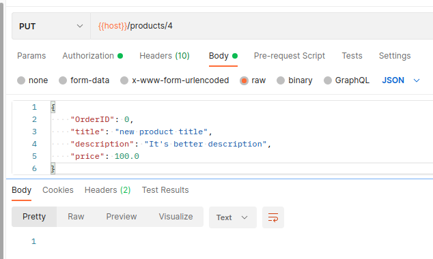Switch response view to Pretty
The height and width of the screenshot is (259, 433).
pos(34,217)
